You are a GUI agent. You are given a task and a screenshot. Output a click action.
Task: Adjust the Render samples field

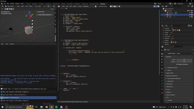click(184, 60)
